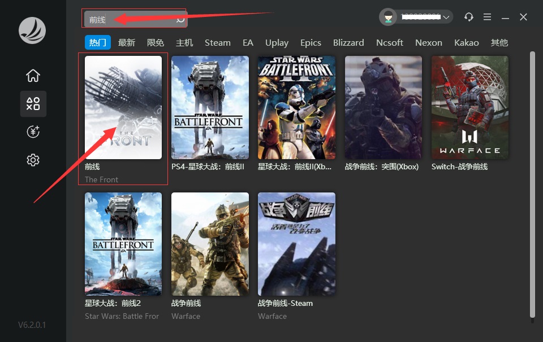
Task: Click the search field containing 前线
Action: tap(135, 19)
